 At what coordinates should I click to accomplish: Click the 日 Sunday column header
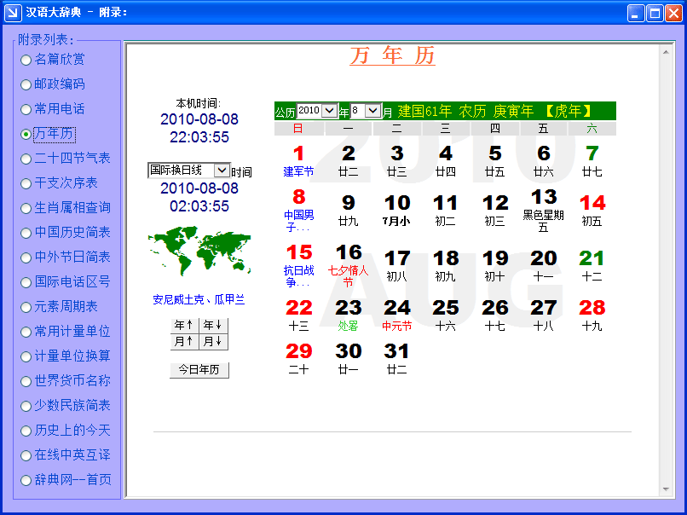[298, 129]
